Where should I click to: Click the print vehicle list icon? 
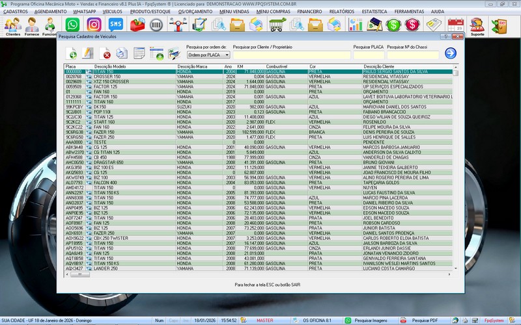tap(122, 53)
